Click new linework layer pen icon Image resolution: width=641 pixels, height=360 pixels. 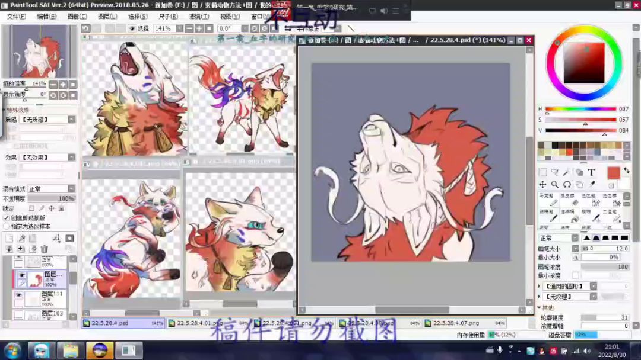pyautogui.click(x=21, y=238)
